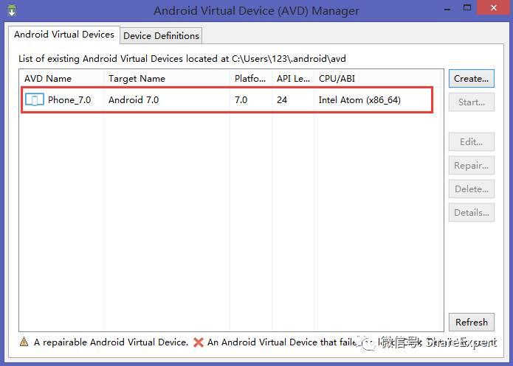The width and height of the screenshot is (513, 366).
Task: Refresh the virtual device list
Action: tap(471, 323)
